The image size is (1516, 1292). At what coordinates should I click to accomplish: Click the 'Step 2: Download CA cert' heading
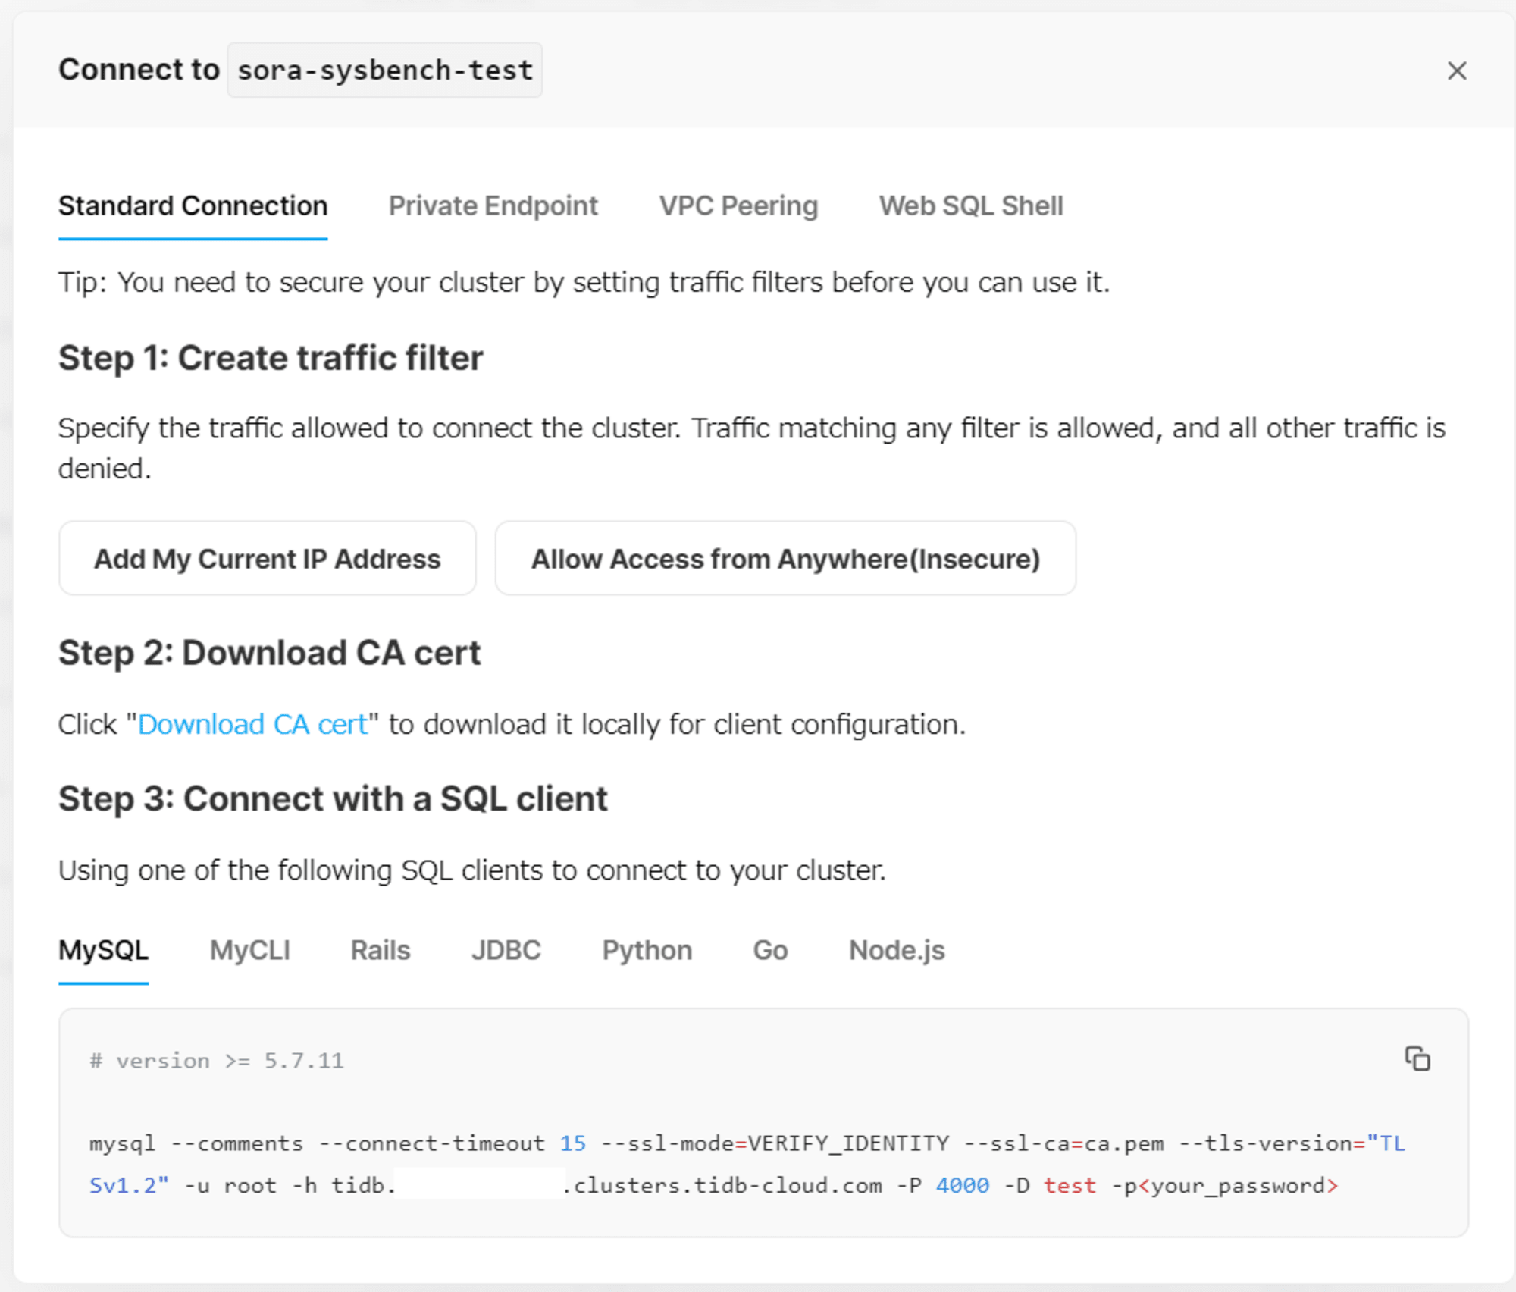pyautogui.click(x=270, y=653)
